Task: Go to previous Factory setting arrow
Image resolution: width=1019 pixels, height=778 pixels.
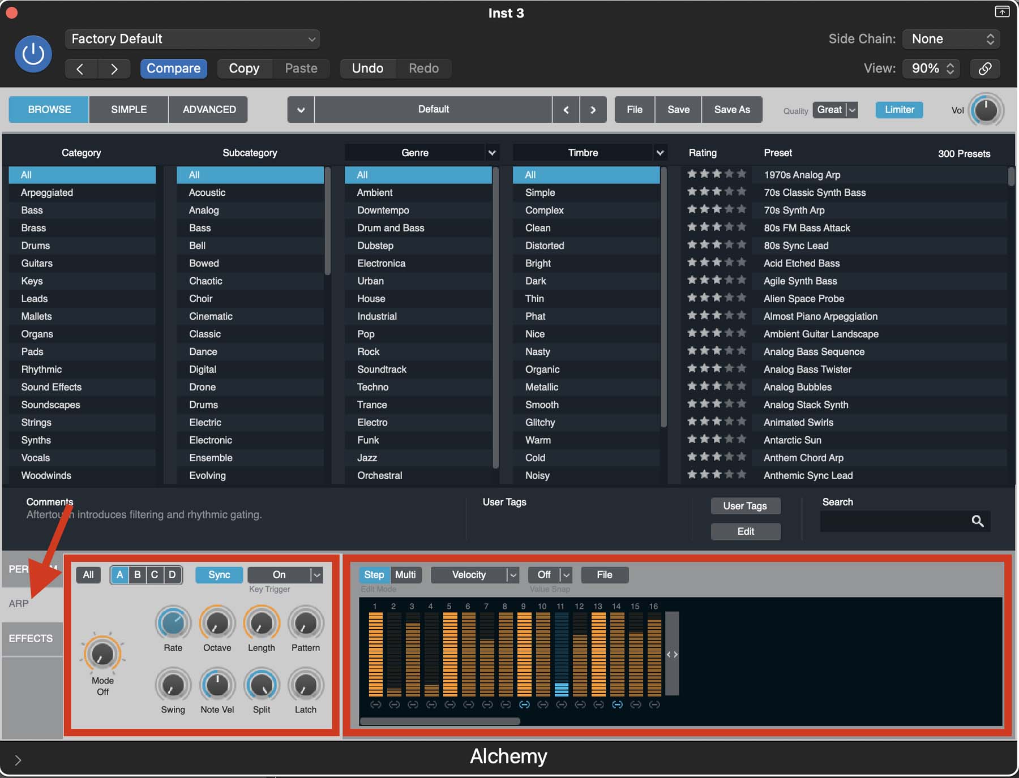Action: pos(80,69)
